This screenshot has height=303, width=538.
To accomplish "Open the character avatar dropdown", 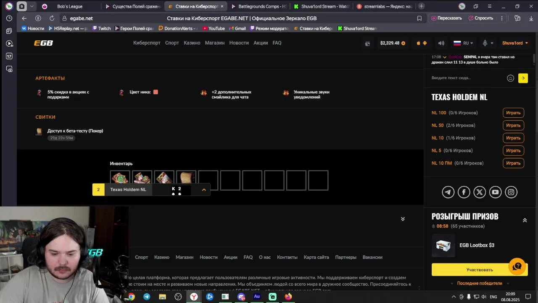I will pyautogui.click(x=487, y=43).
